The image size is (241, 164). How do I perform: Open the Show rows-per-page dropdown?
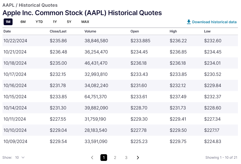(20, 158)
